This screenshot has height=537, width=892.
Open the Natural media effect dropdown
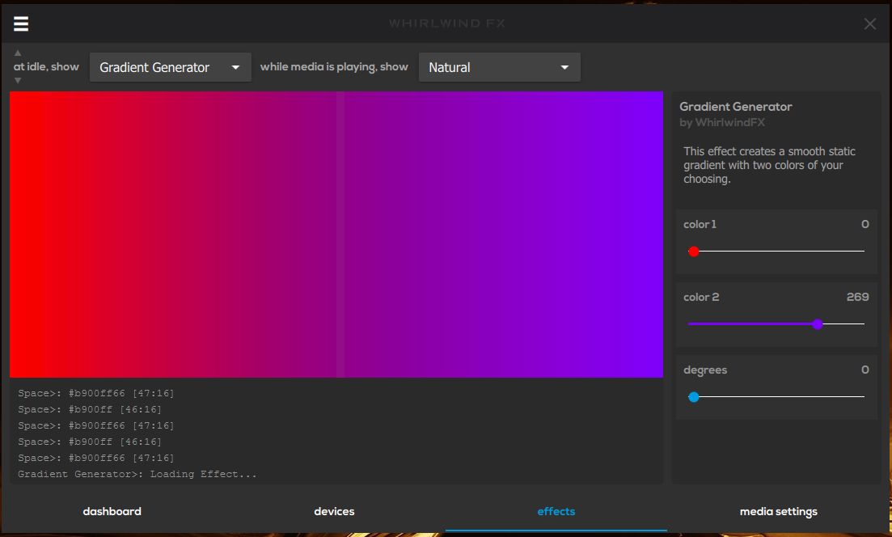point(499,67)
